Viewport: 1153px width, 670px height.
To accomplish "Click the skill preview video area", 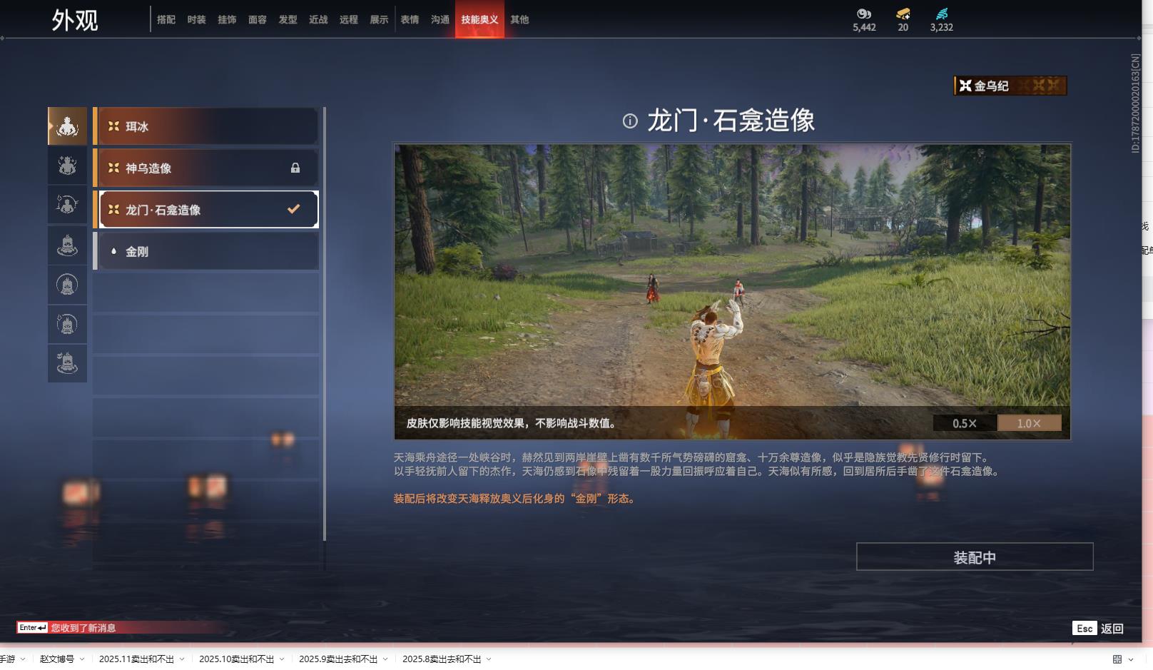I will pos(733,292).
